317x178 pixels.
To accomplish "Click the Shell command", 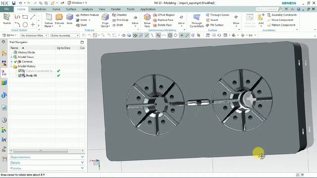I will 81,25.
